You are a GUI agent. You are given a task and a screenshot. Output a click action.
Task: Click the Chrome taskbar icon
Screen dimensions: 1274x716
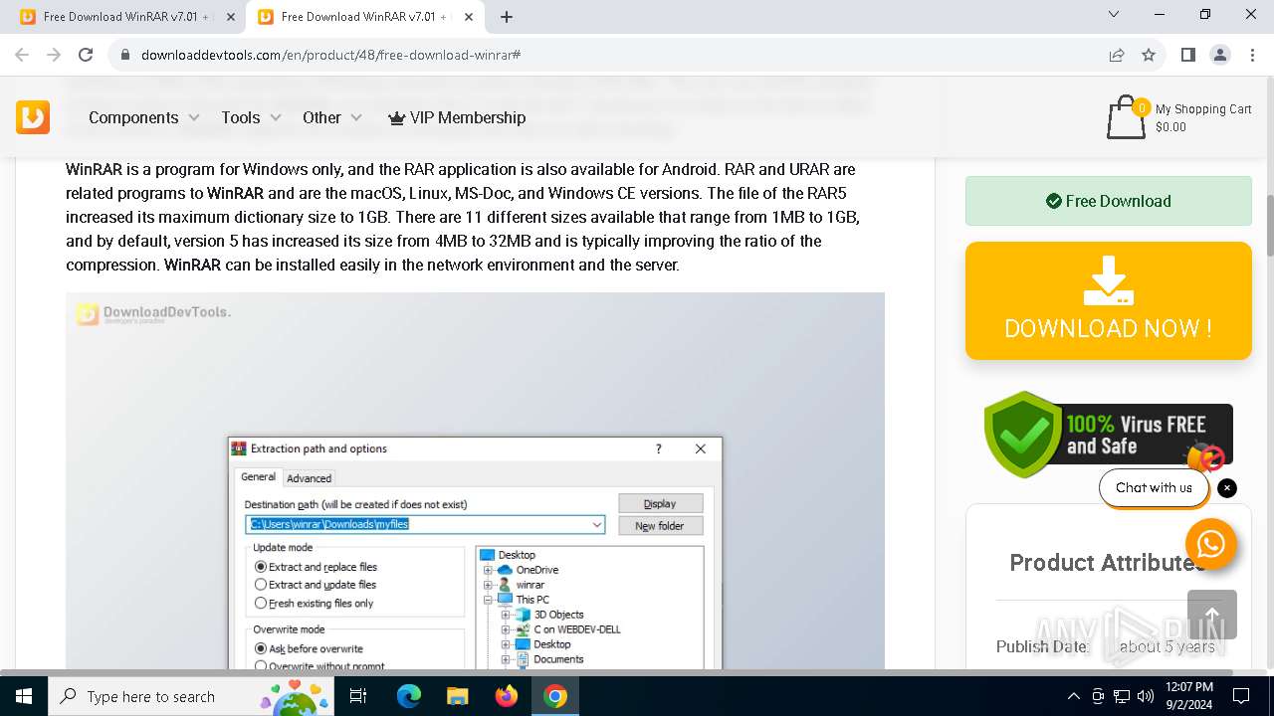[x=555, y=696]
